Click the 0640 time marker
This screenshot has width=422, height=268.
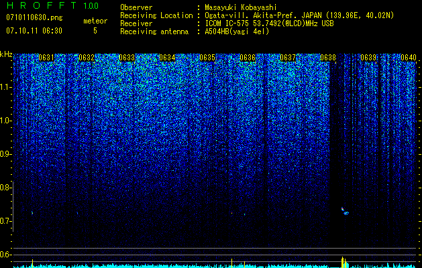click(x=409, y=58)
